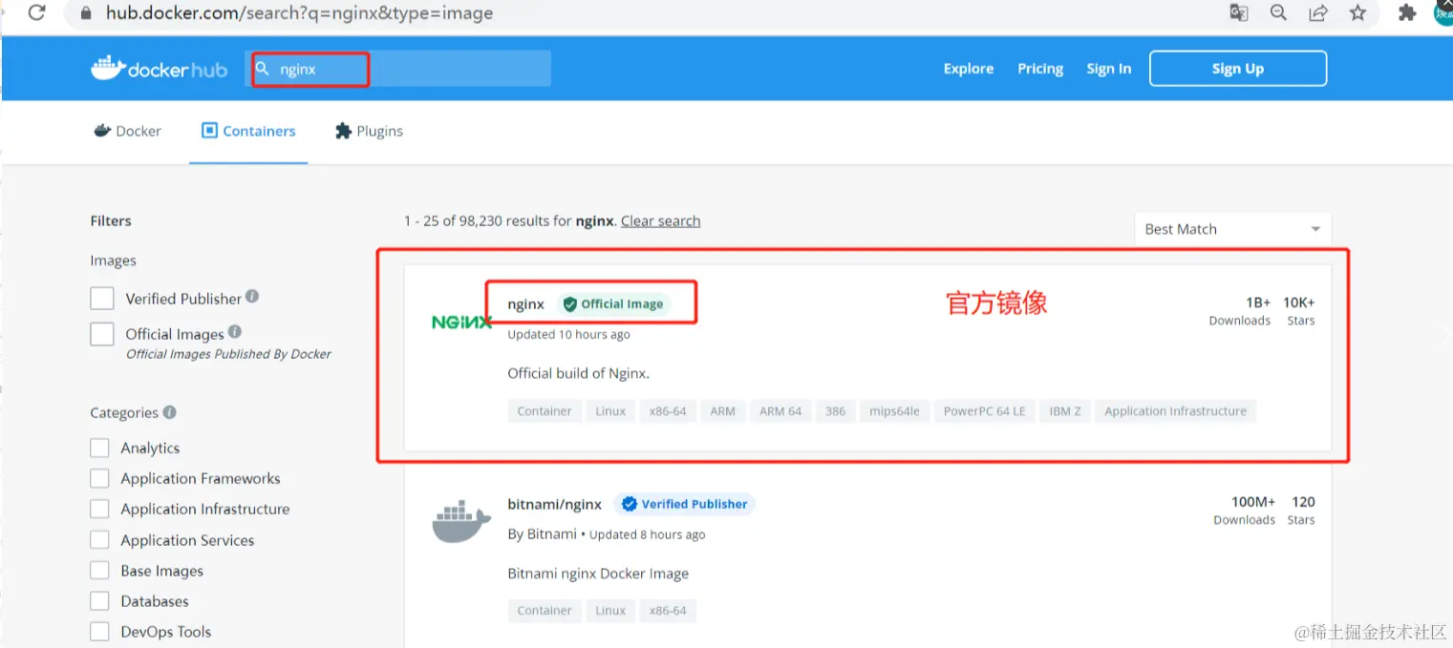Click the Verified Publisher info icon
This screenshot has width=1453, height=648.
tap(252, 297)
